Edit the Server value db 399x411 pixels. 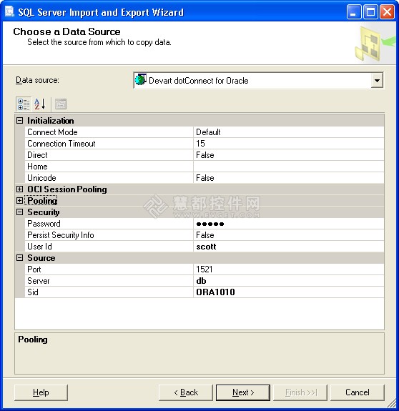[x=289, y=281]
